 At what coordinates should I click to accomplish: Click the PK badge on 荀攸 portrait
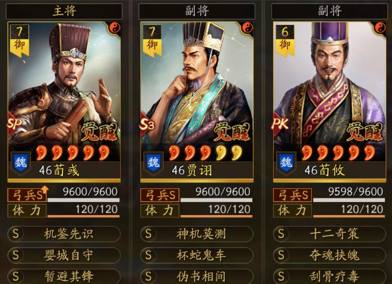click(x=280, y=124)
